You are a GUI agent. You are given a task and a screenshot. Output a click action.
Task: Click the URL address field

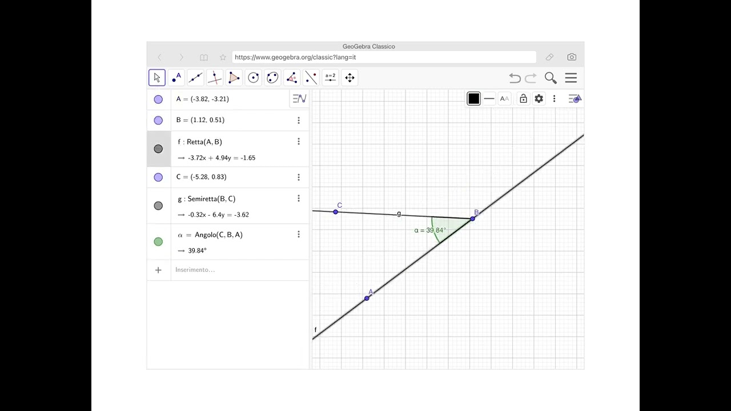click(x=384, y=57)
